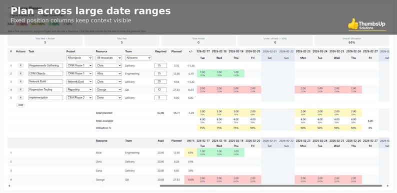The height and width of the screenshot is (193, 397).
Task: Click the Required column header
Action: click(160, 51)
